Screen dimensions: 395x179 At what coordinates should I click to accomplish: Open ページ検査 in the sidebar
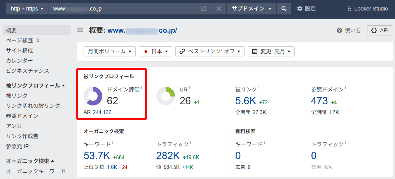[x=19, y=40]
